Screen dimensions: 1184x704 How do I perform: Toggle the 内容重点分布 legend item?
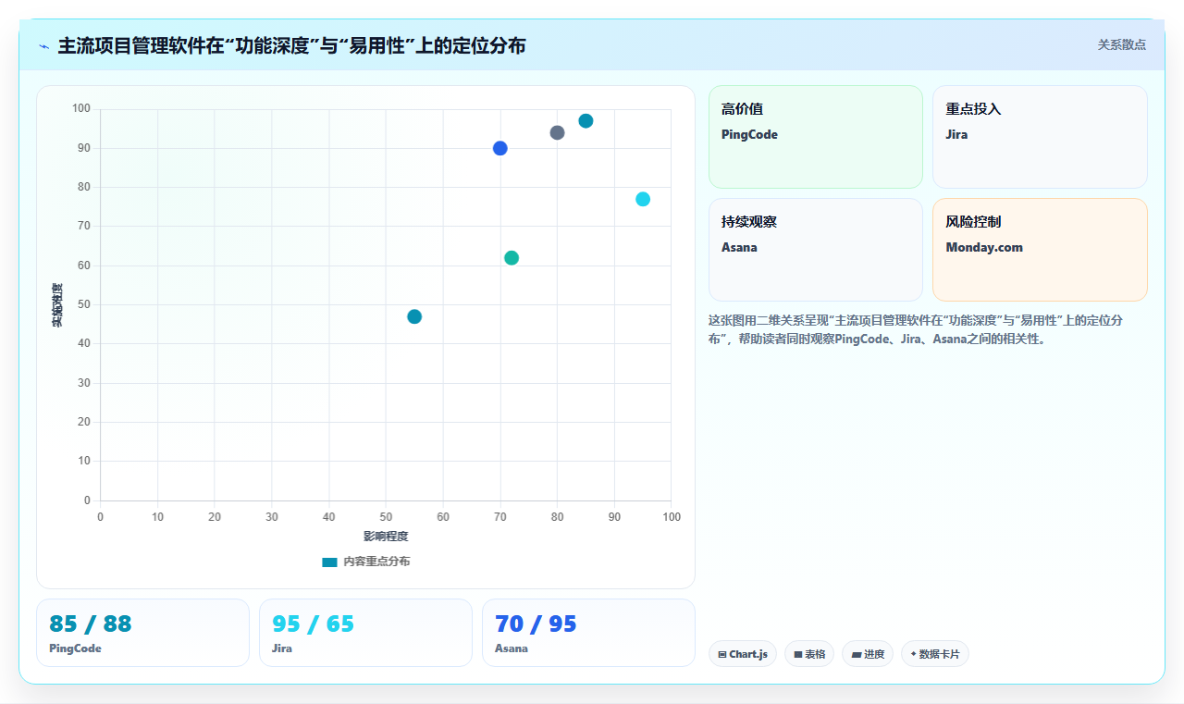coord(365,562)
